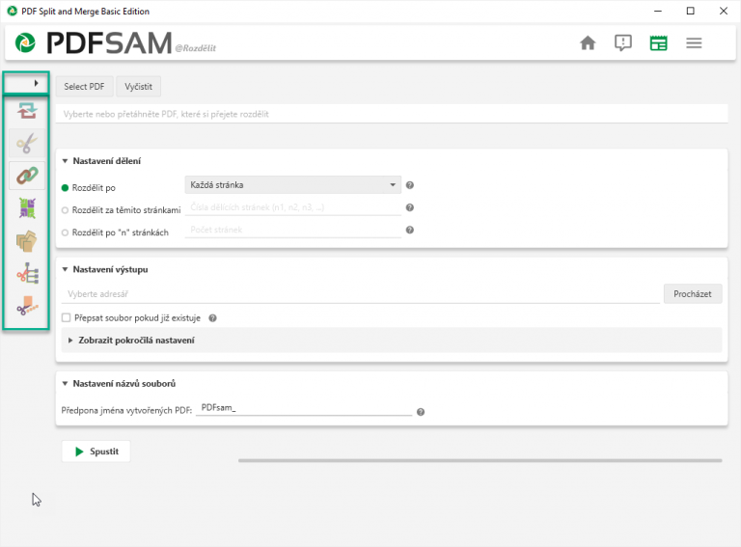Screen dimensions: 741x547
Task: Click the Select PDF button
Action: (x=84, y=87)
